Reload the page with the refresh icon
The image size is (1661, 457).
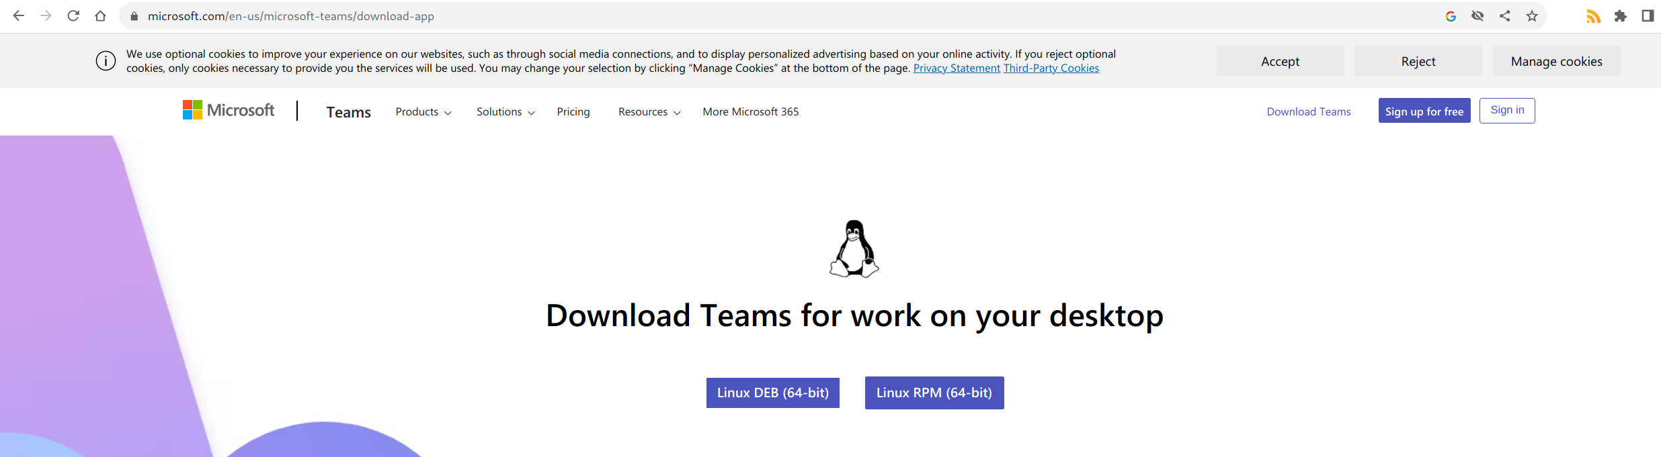tap(73, 15)
